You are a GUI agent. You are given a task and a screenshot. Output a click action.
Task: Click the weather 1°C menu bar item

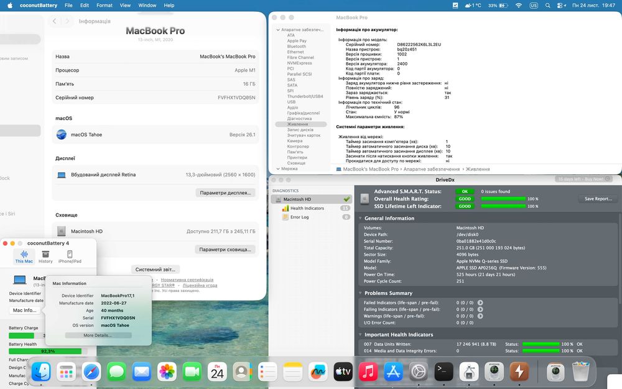pos(473,6)
